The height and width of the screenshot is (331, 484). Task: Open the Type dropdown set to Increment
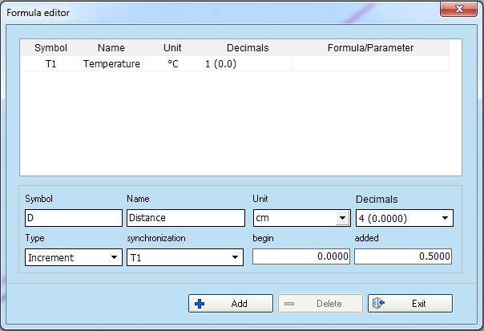(x=112, y=257)
